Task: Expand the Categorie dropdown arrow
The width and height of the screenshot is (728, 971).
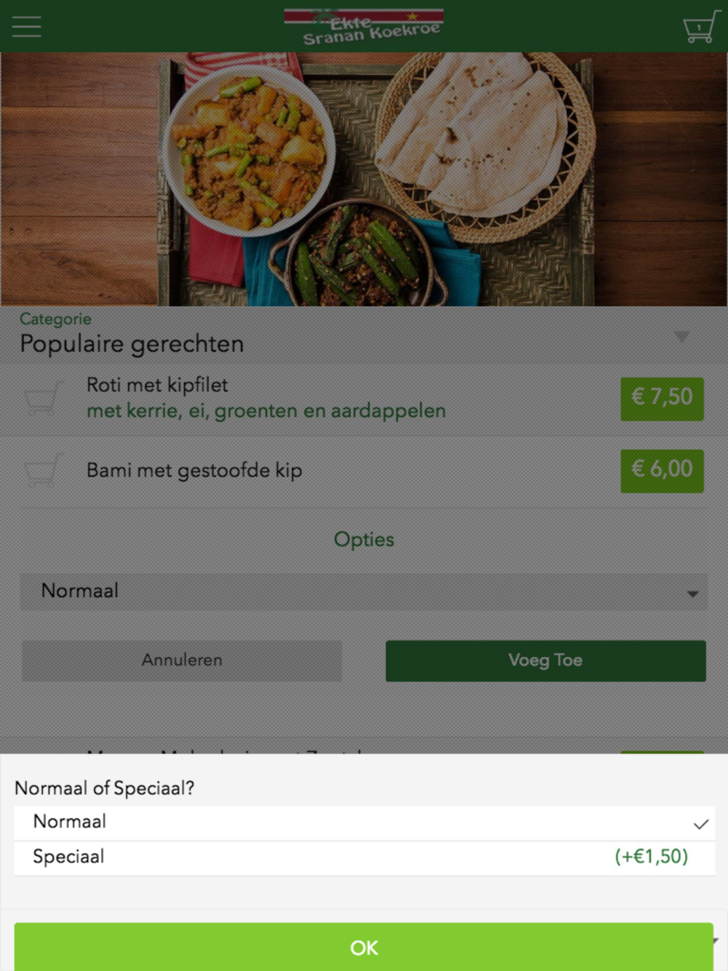Action: (x=681, y=337)
